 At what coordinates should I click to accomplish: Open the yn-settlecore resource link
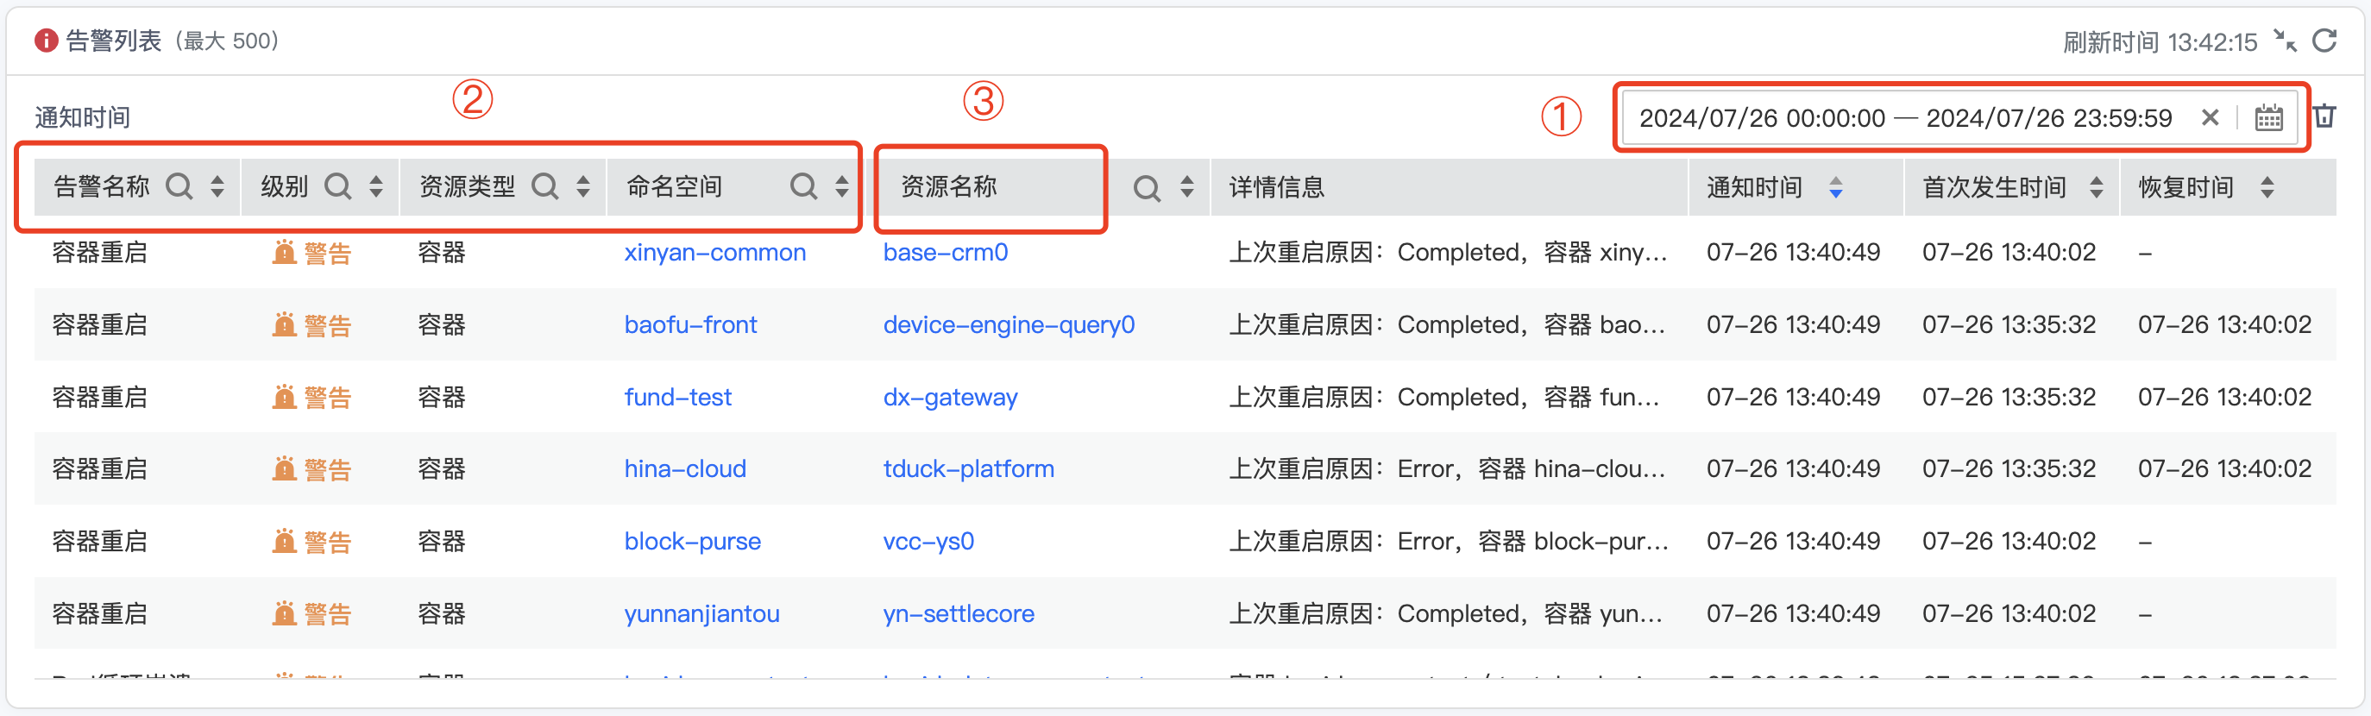959,614
